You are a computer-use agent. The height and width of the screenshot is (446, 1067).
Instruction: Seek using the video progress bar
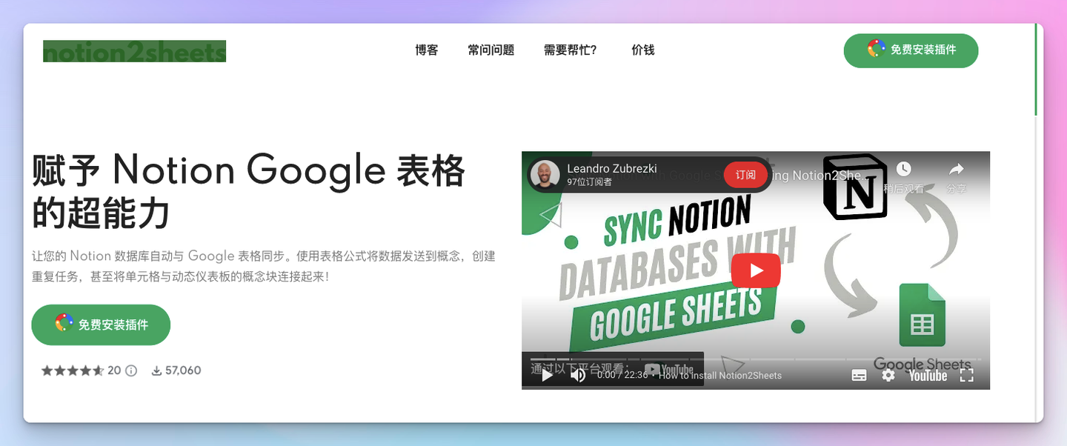(x=756, y=361)
